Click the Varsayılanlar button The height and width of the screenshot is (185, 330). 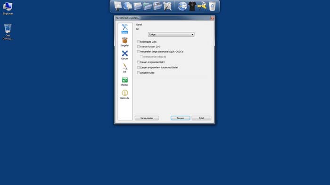(147, 118)
